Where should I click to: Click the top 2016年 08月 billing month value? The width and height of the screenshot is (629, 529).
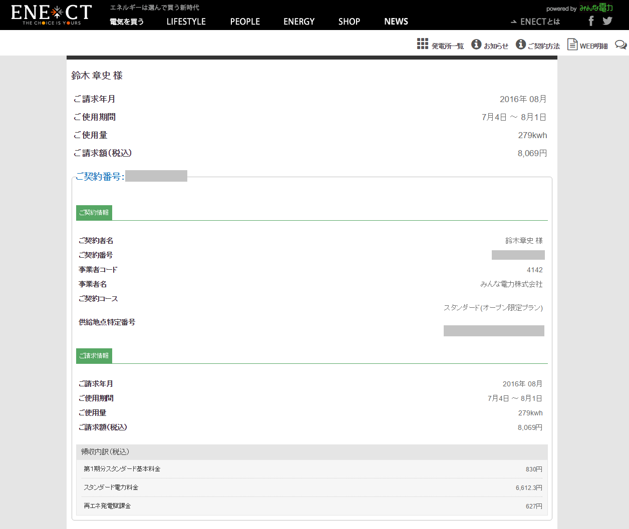pos(523,99)
